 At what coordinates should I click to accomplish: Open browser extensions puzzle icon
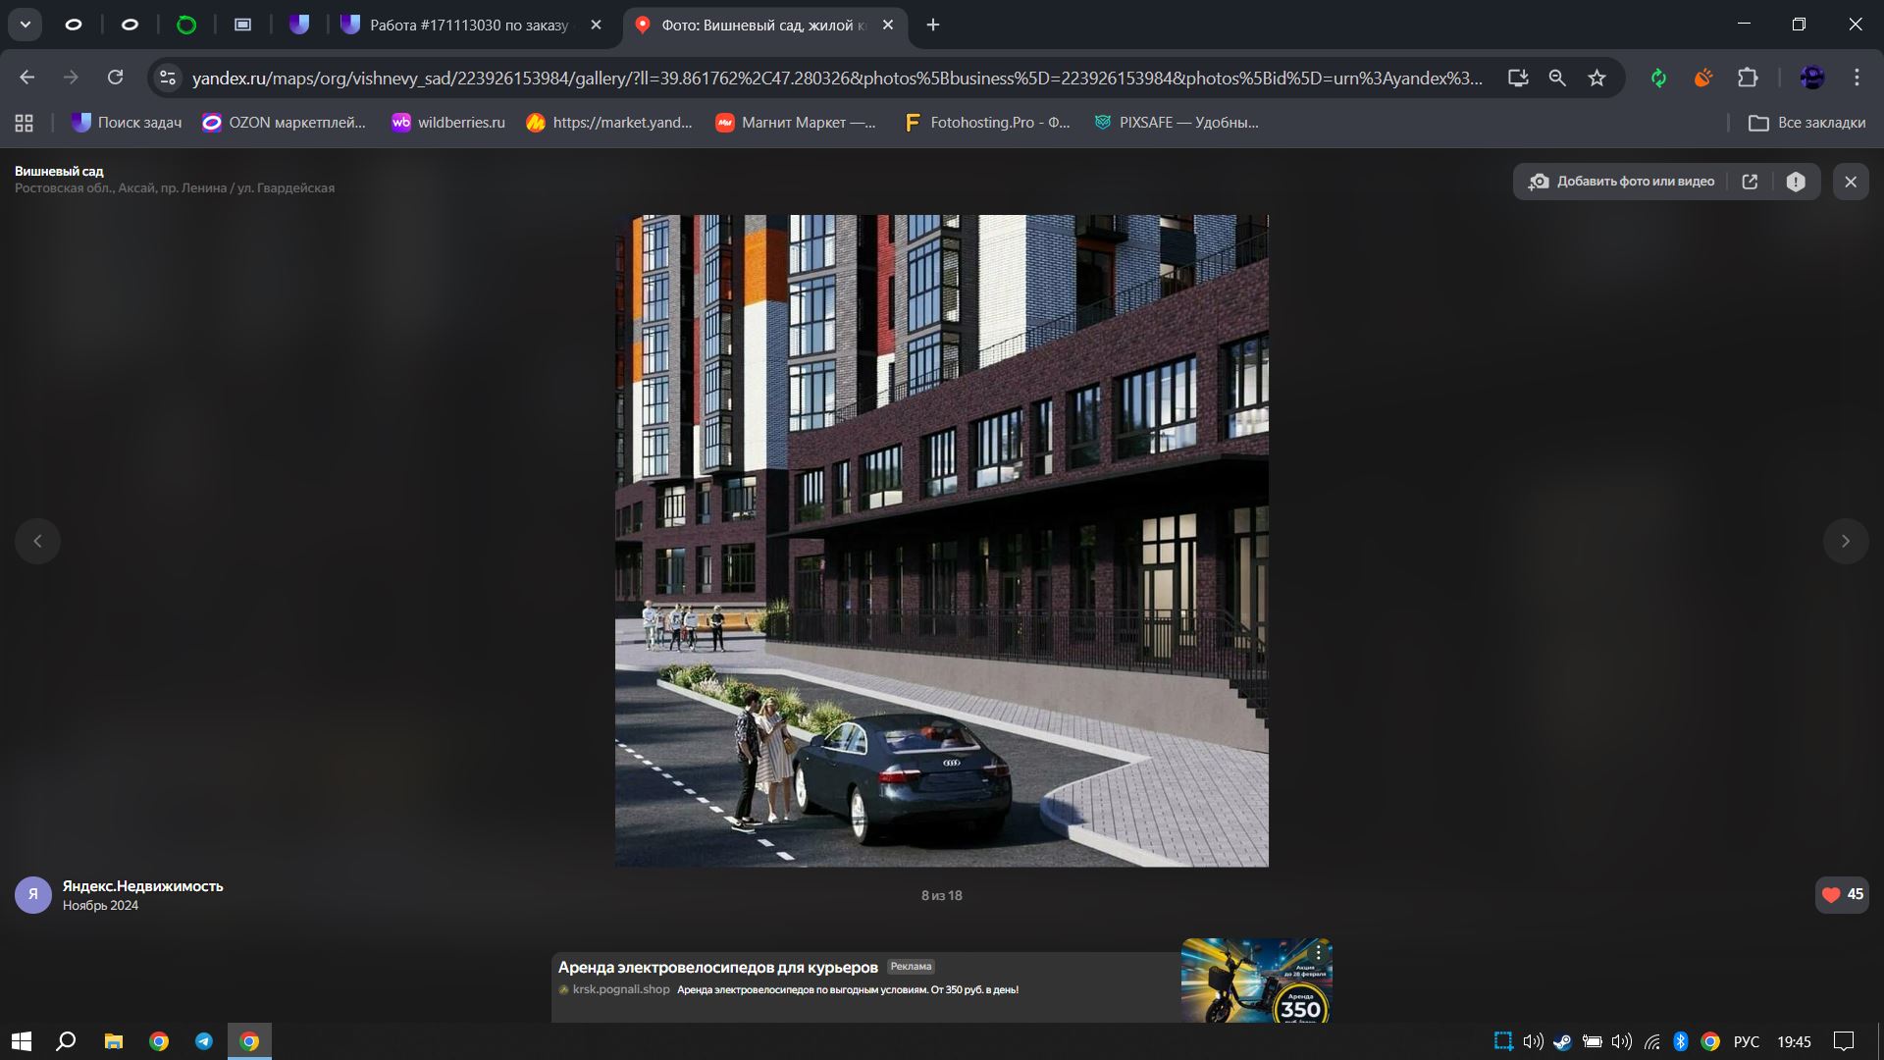tap(1748, 78)
